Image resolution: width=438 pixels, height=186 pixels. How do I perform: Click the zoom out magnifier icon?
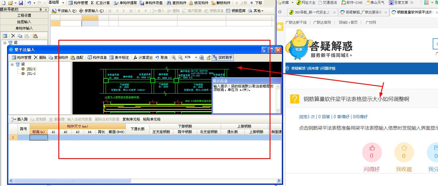(180, 58)
